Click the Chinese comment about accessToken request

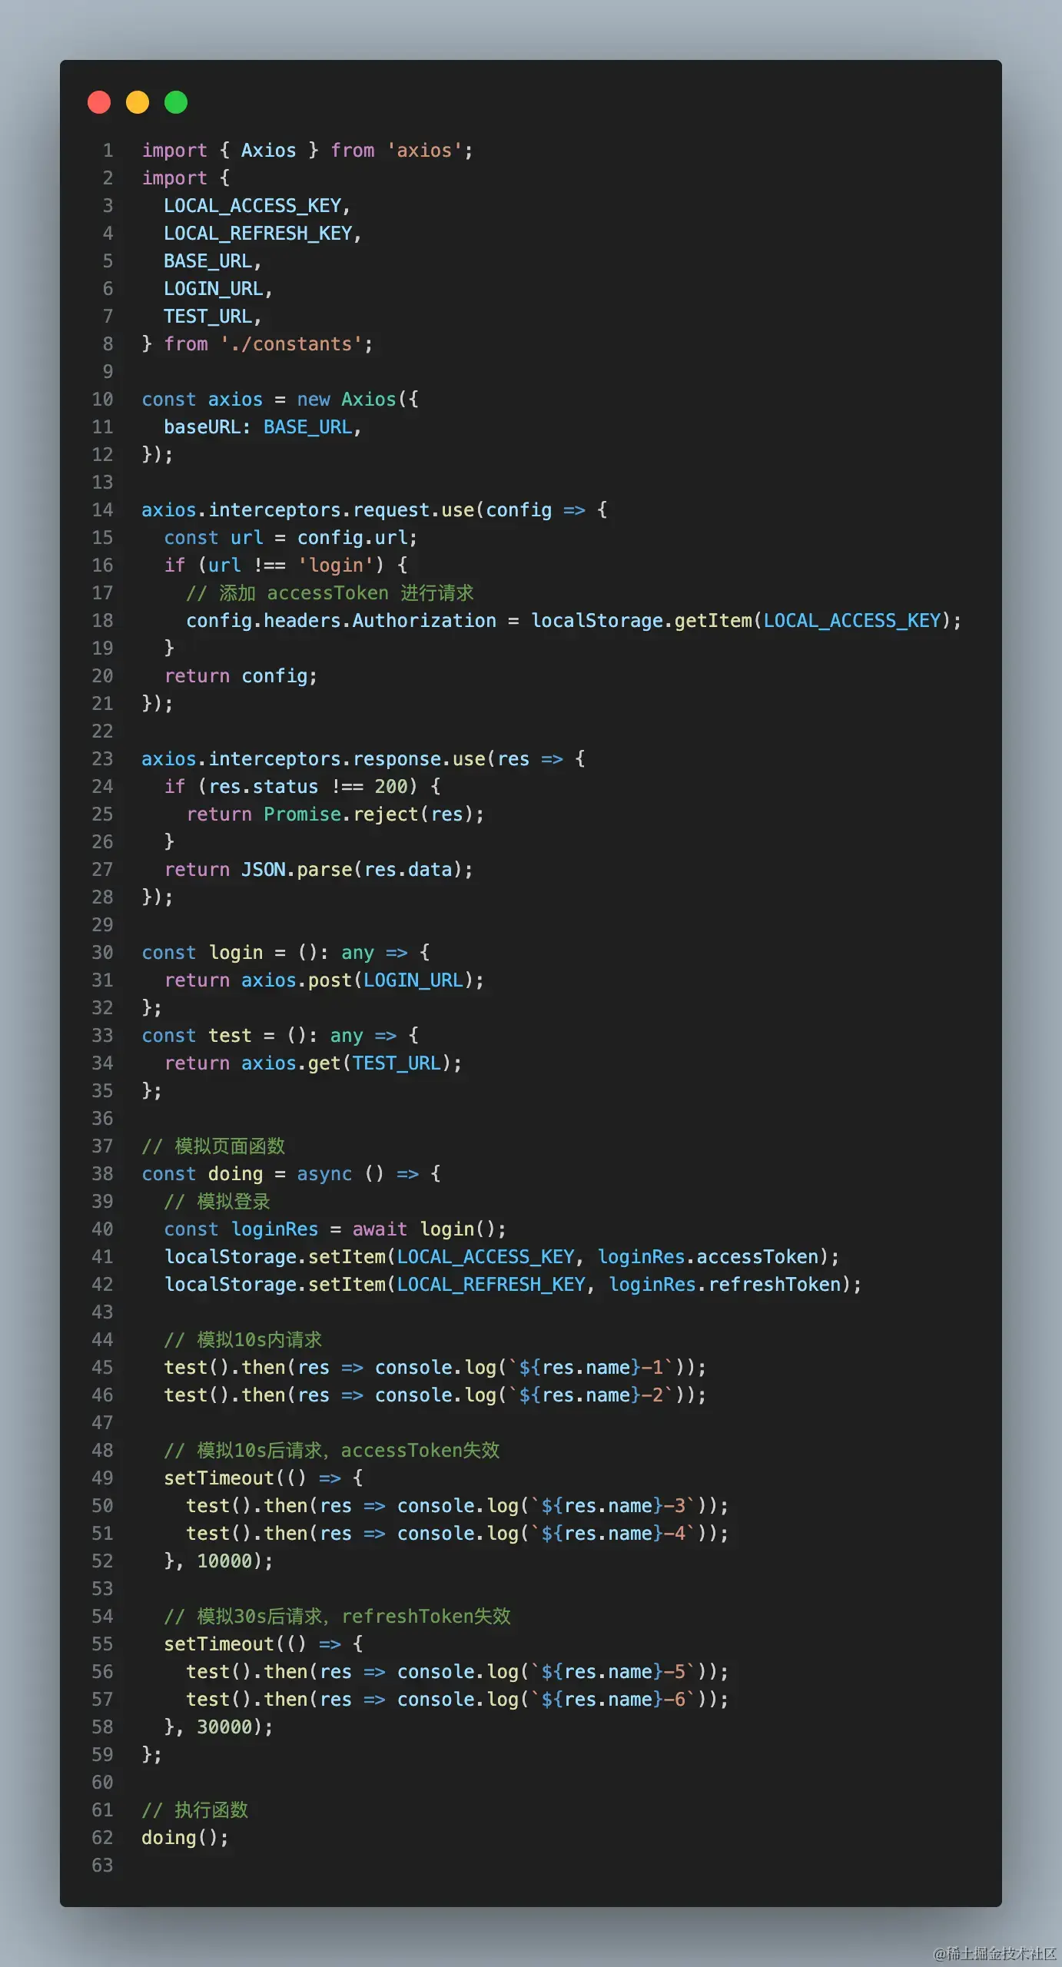point(330,593)
